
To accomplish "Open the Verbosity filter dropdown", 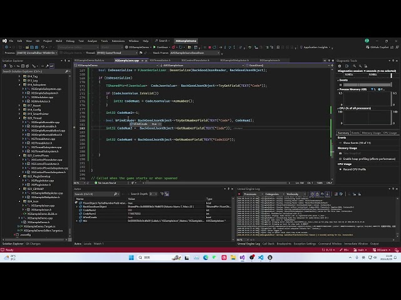I will pos(296,194).
